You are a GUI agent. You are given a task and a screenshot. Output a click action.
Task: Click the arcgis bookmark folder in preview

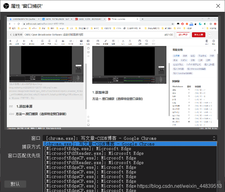click(60, 28)
